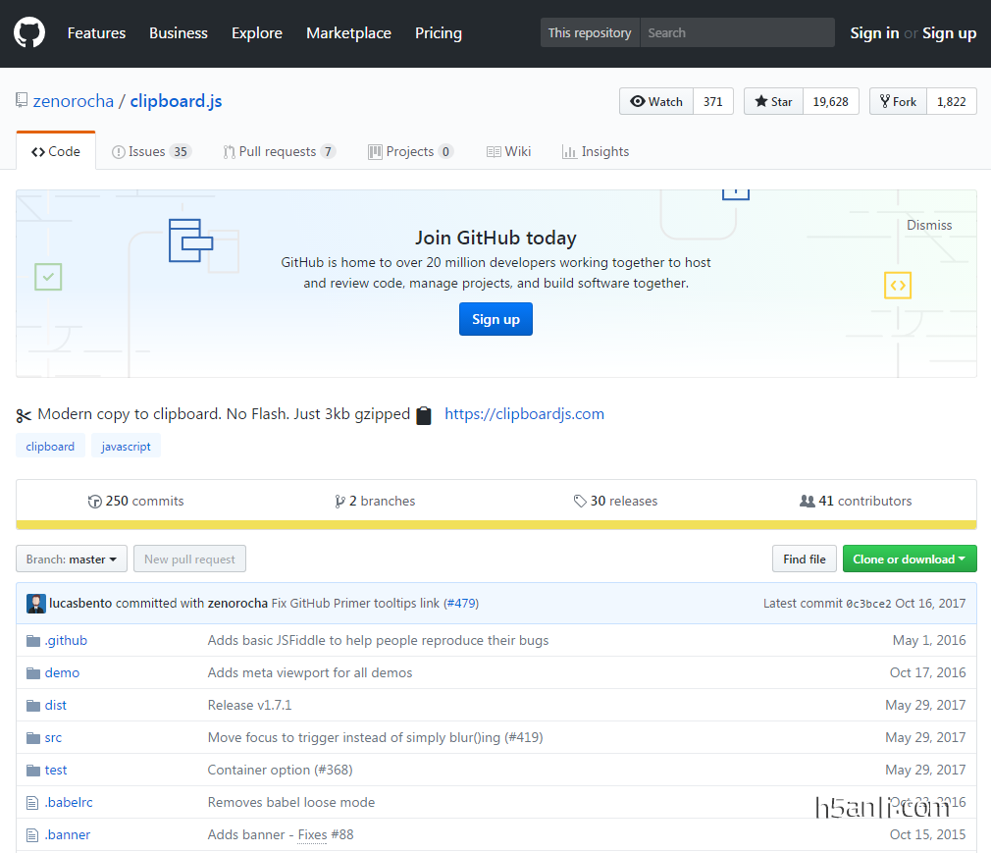The image size is (991, 853).
Task: Open the dist folder
Action: 56,705
